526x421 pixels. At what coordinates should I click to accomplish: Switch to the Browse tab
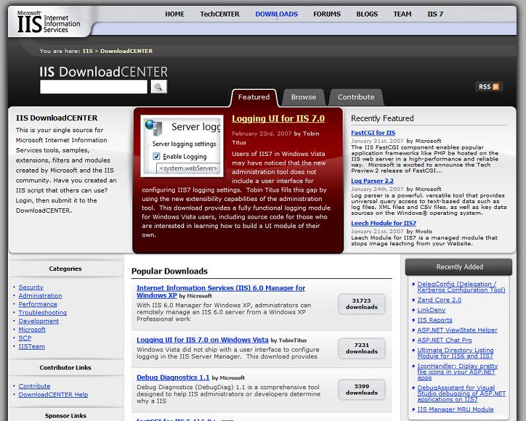pos(304,97)
